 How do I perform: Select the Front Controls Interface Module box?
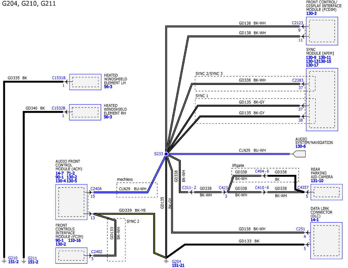[x=71, y=256]
